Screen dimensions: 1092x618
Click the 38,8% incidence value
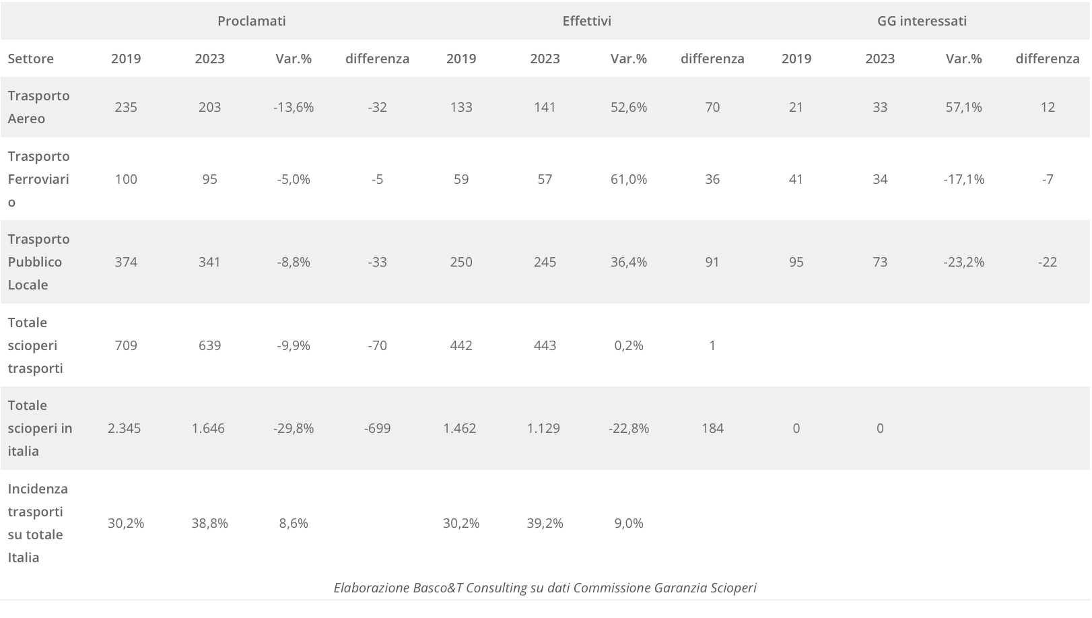coord(209,523)
